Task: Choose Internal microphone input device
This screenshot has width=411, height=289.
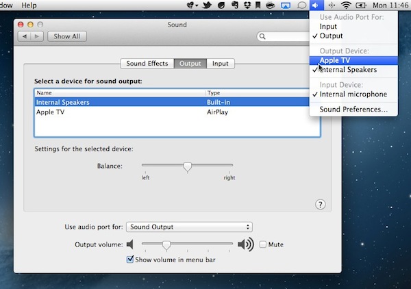Action: pos(353,95)
